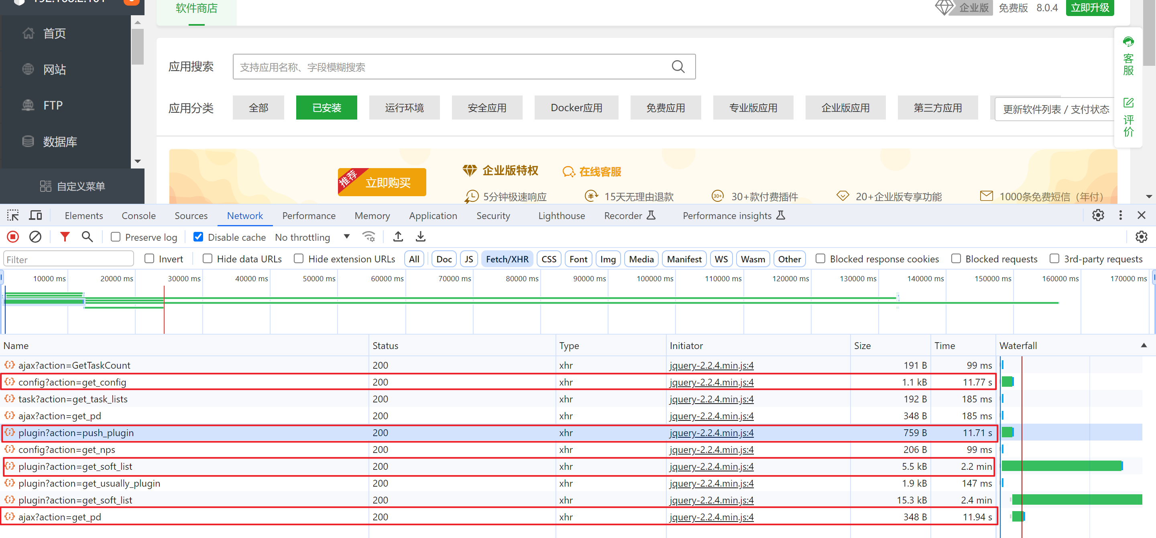
Task: Check Blocked response cookies
Action: point(820,258)
